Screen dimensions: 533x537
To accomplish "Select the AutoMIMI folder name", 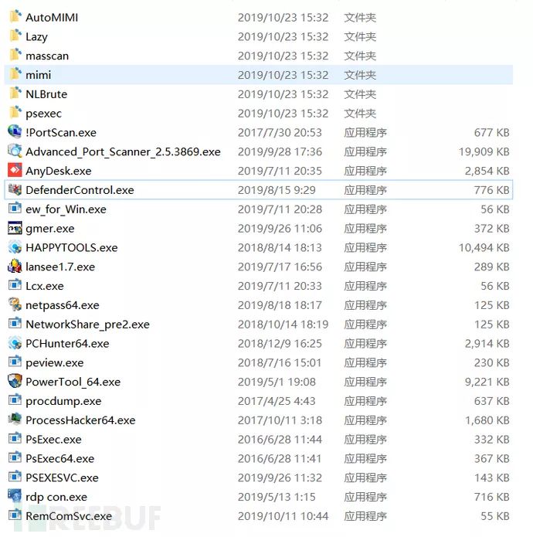I will click(x=52, y=18).
